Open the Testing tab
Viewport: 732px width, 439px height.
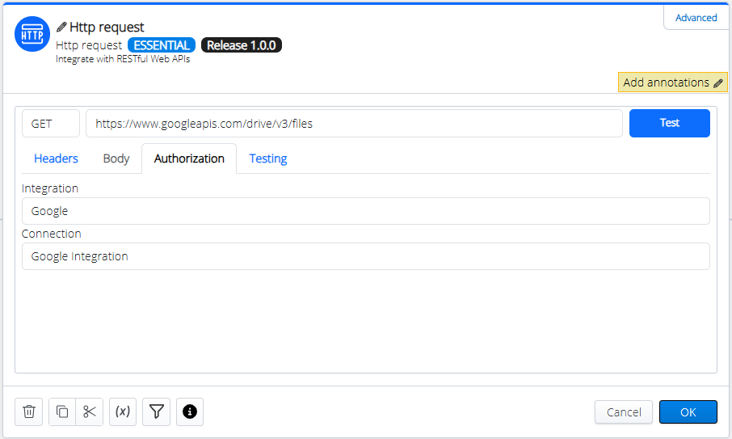click(x=268, y=158)
